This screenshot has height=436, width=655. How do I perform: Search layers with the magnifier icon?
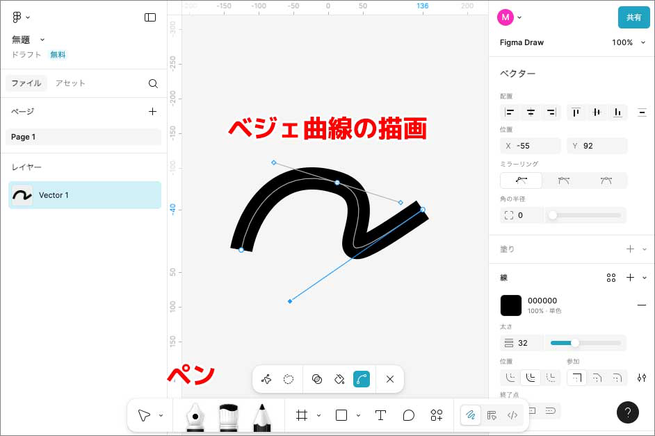pyautogui.click(x=153, y=83)
